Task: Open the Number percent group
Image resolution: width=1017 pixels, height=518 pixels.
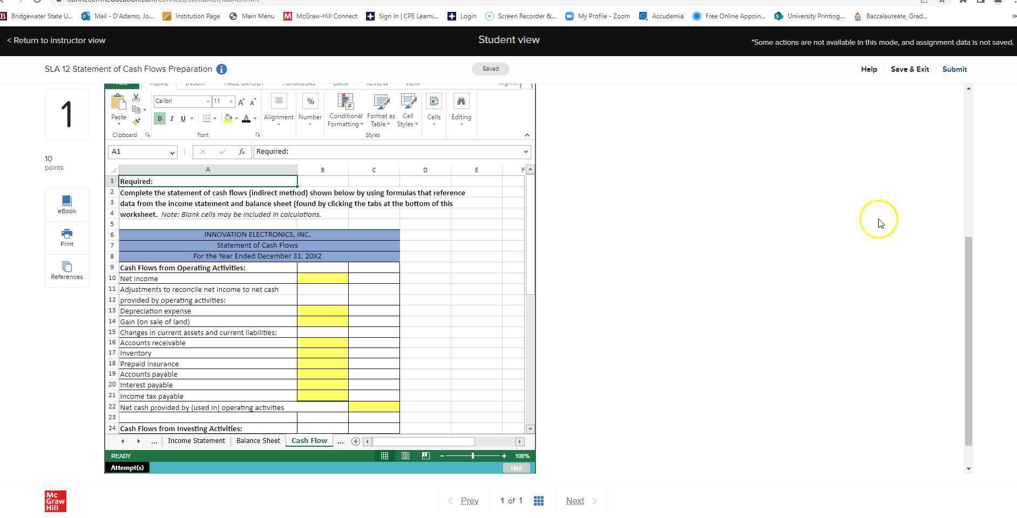Action: click(x=310, y=110)
